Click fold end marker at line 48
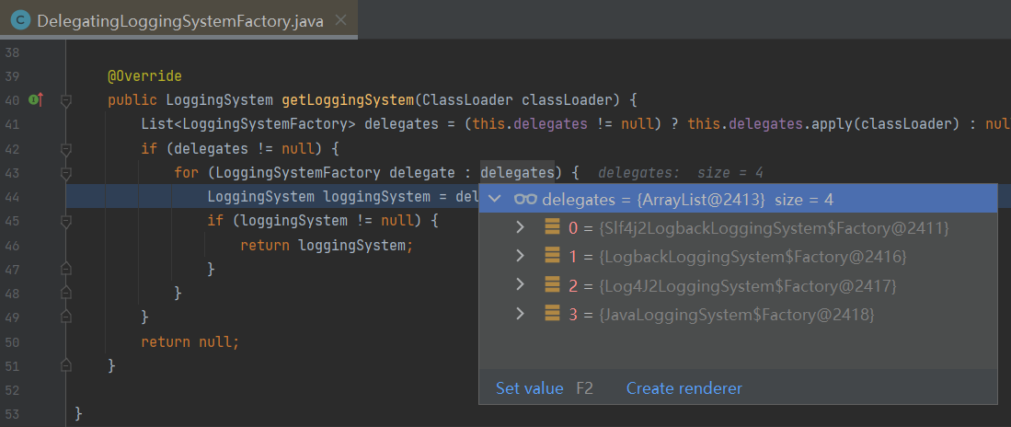 click(65, 293)
